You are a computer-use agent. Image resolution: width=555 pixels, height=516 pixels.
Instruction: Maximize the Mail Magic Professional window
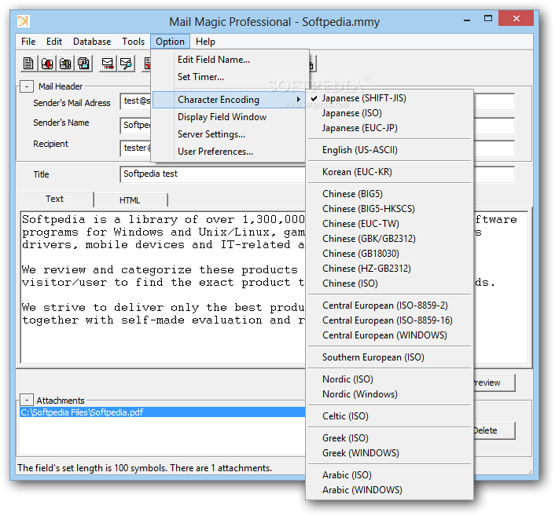pos(488,18)
